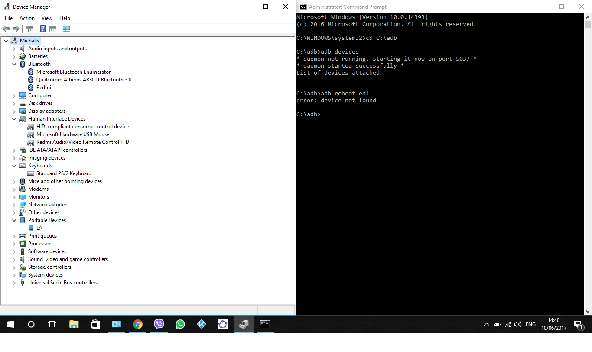The height and width of the screenshot is (352, 592).
Task: Expand the Network adapters category
Action: tap(14, 205)
